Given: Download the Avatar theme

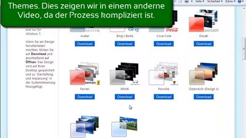Looking at the screenshot, I should (x=85, y=44).
